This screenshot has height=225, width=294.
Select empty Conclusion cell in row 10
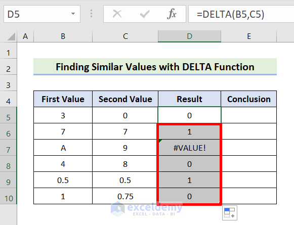[249, 196]
